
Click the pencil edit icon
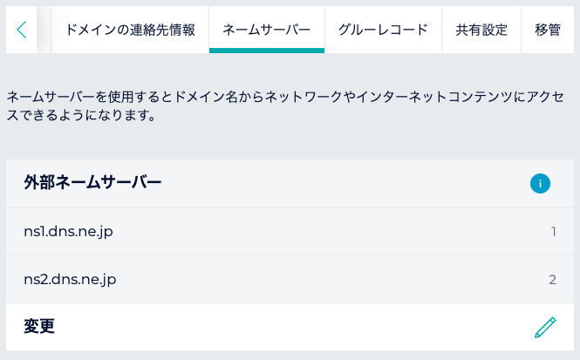tap(545, 327)
